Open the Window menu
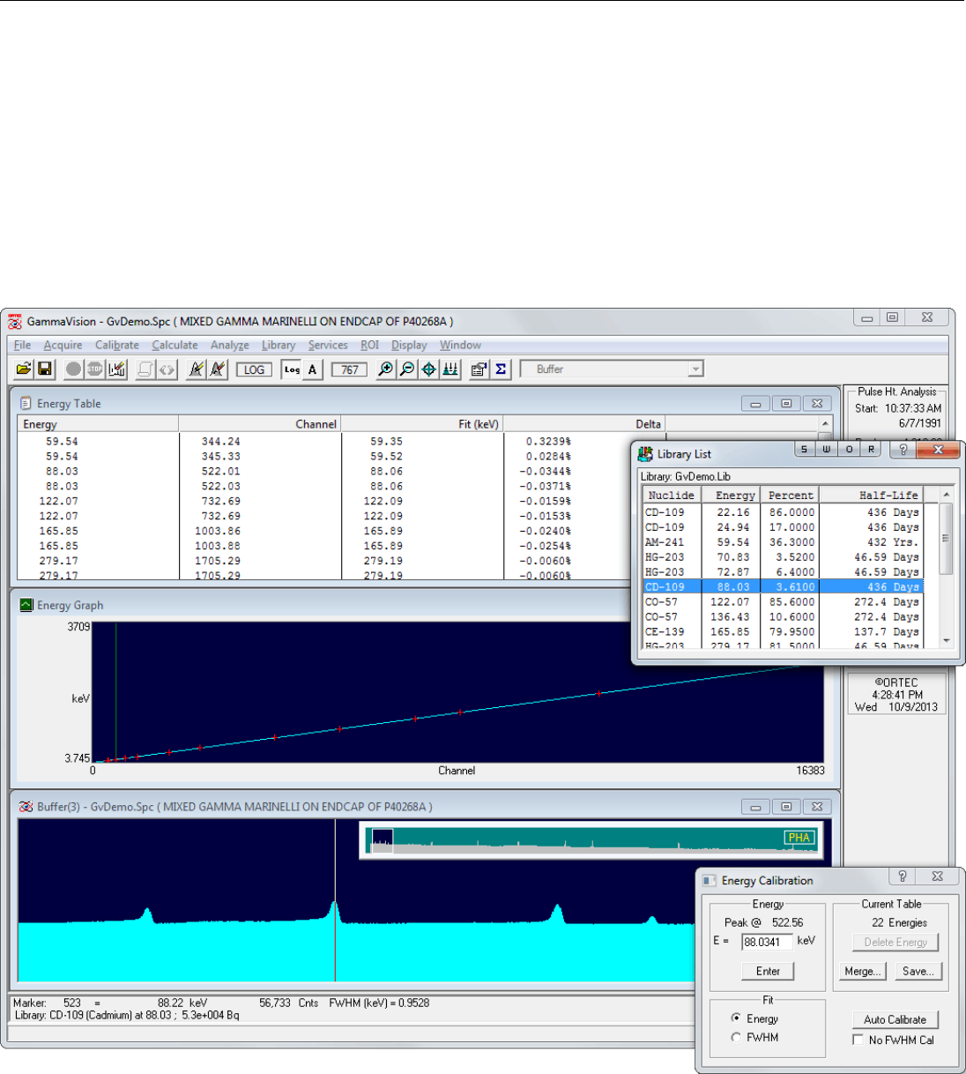Screen dimensions: 966x1074 (460, 345)
